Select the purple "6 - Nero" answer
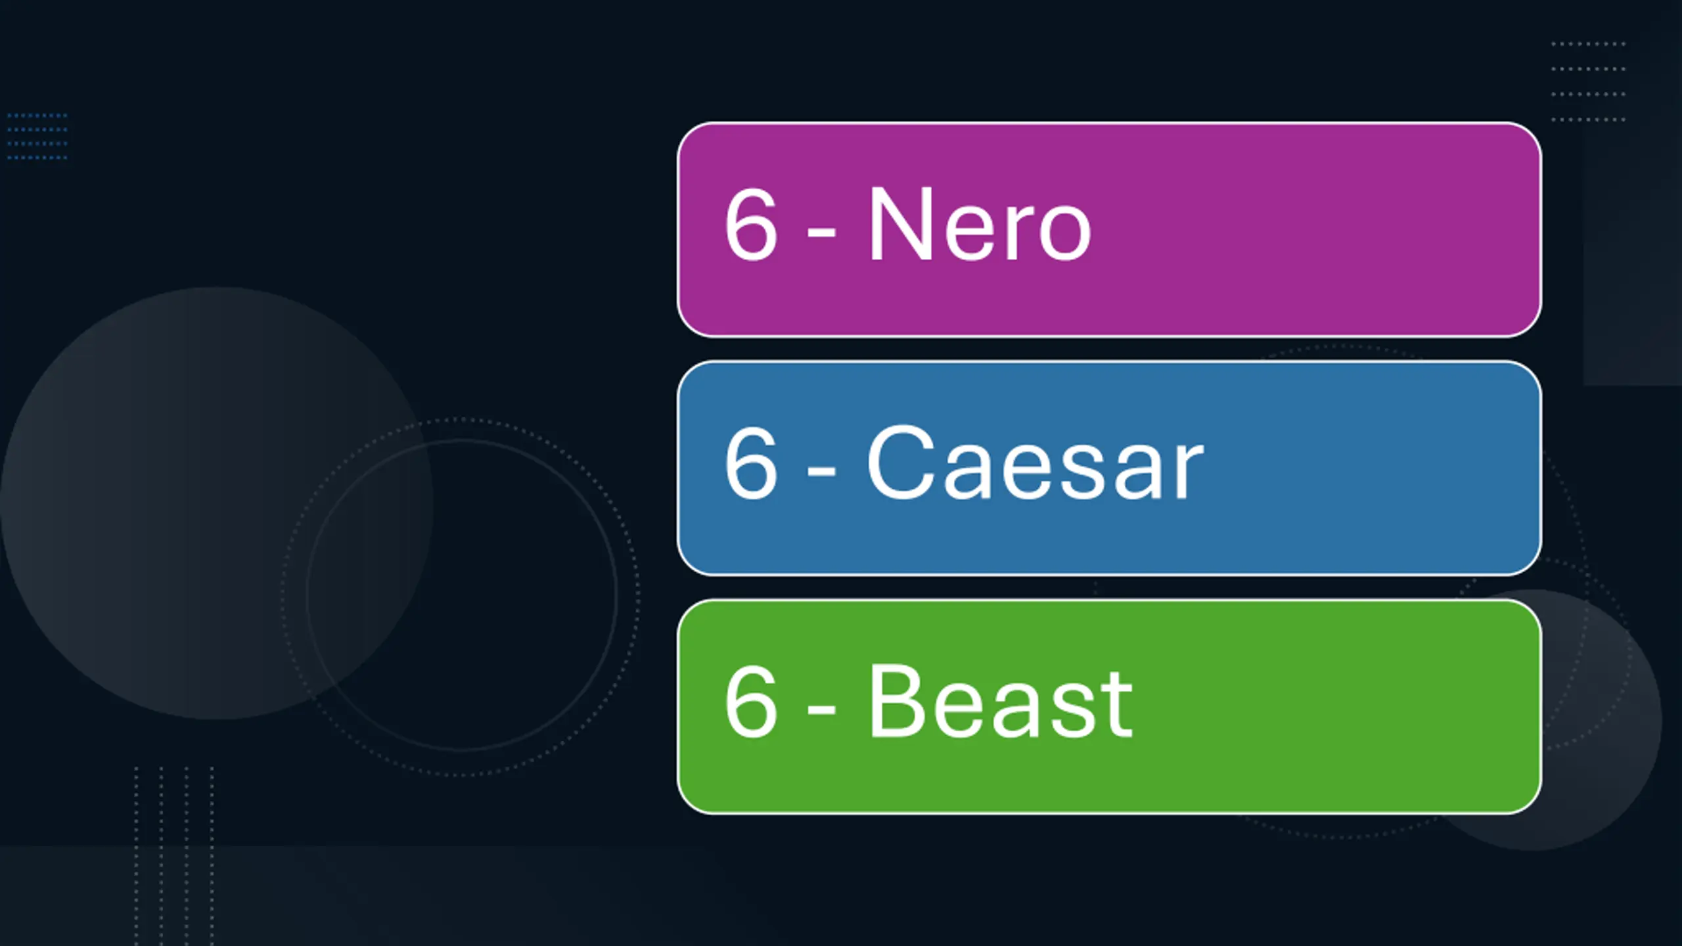Screen dimensions: 1682x946 point(1109,229)
